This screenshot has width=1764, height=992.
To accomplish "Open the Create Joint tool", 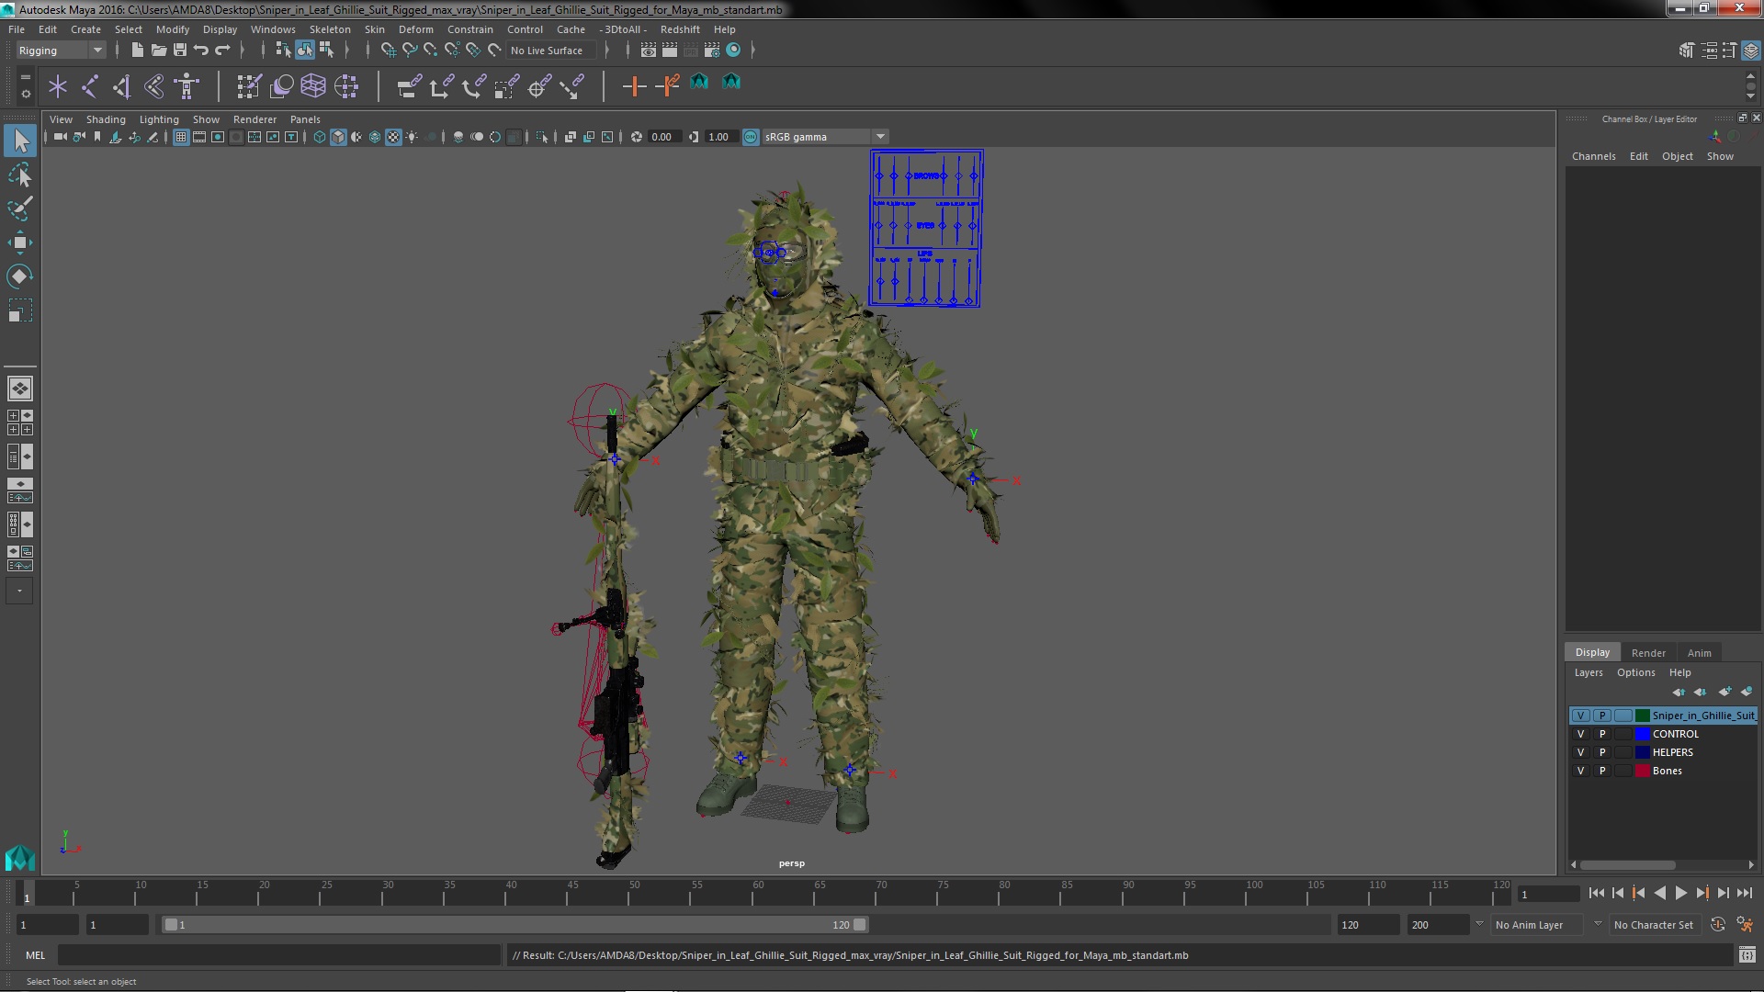I will pyautogui.click(x=90, y=86).
